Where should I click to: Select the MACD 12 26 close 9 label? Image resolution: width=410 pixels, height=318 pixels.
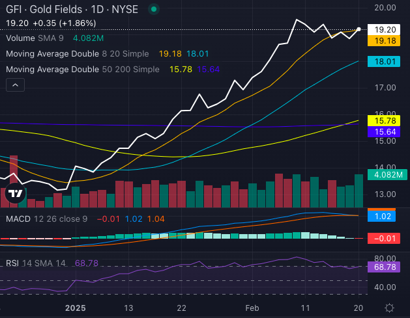47,219
